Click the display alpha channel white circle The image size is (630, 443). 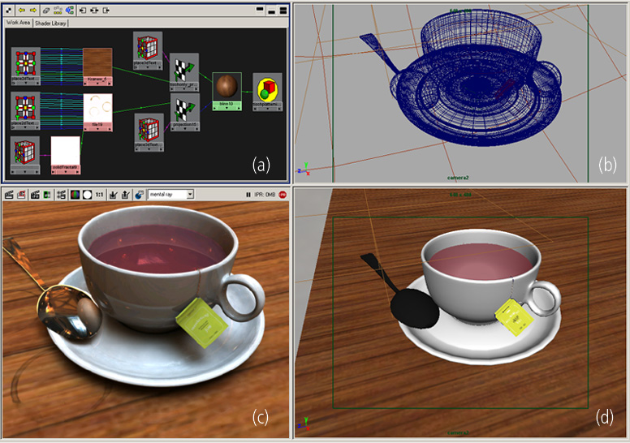(87, 195)
